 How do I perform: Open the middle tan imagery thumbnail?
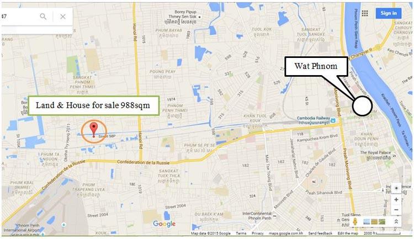[374, 221]
